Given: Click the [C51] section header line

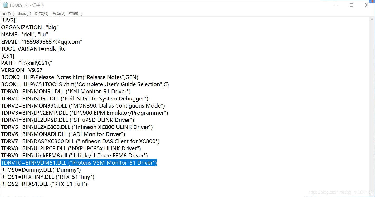Looking at the screenshot, I should [x=8, y=56].
